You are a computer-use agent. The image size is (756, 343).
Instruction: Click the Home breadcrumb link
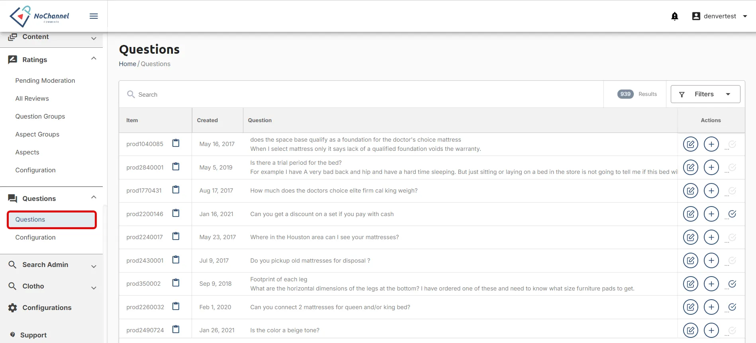click(127, 64)
